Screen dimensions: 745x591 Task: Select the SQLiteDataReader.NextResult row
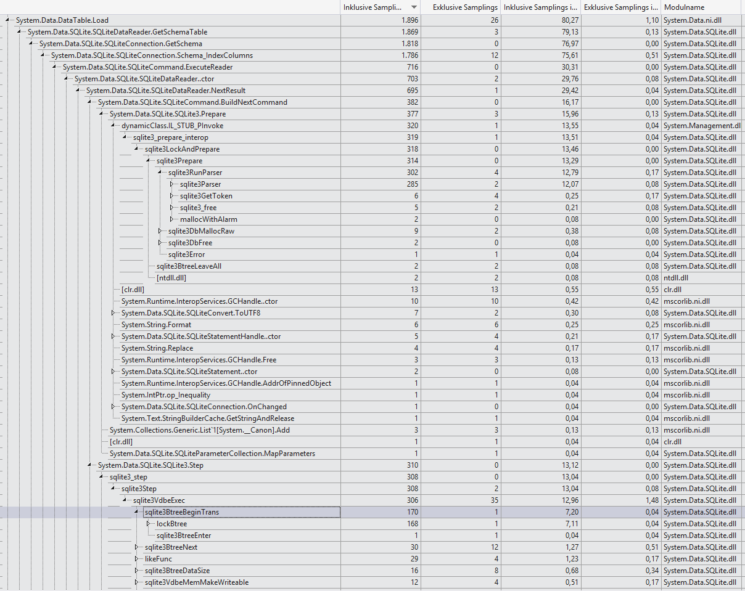click(166, 91)
